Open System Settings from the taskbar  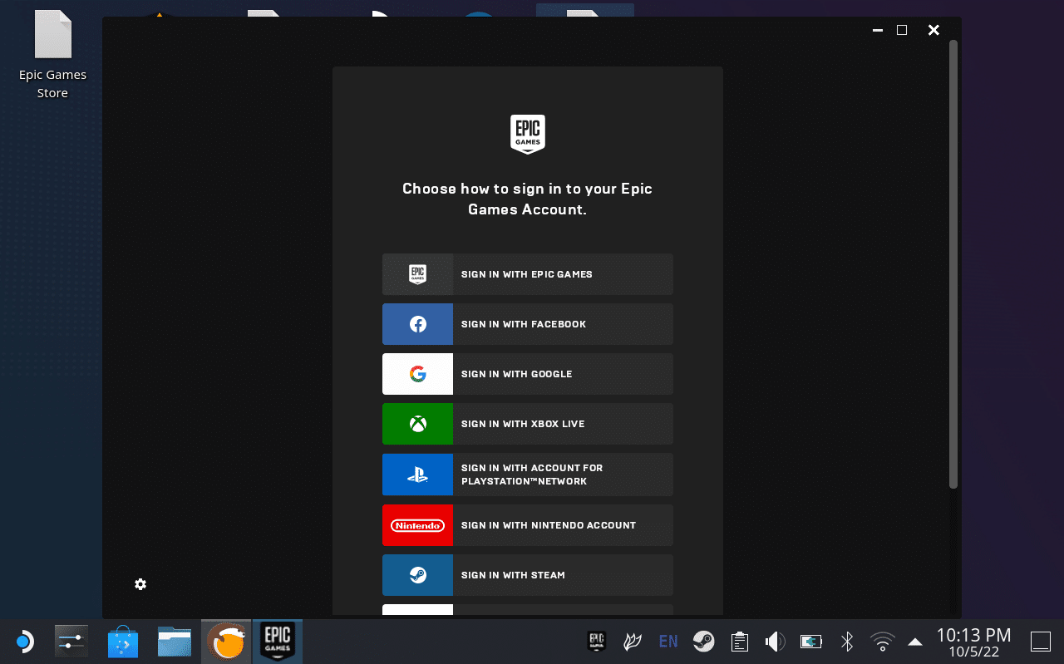(x=71, y=642)
